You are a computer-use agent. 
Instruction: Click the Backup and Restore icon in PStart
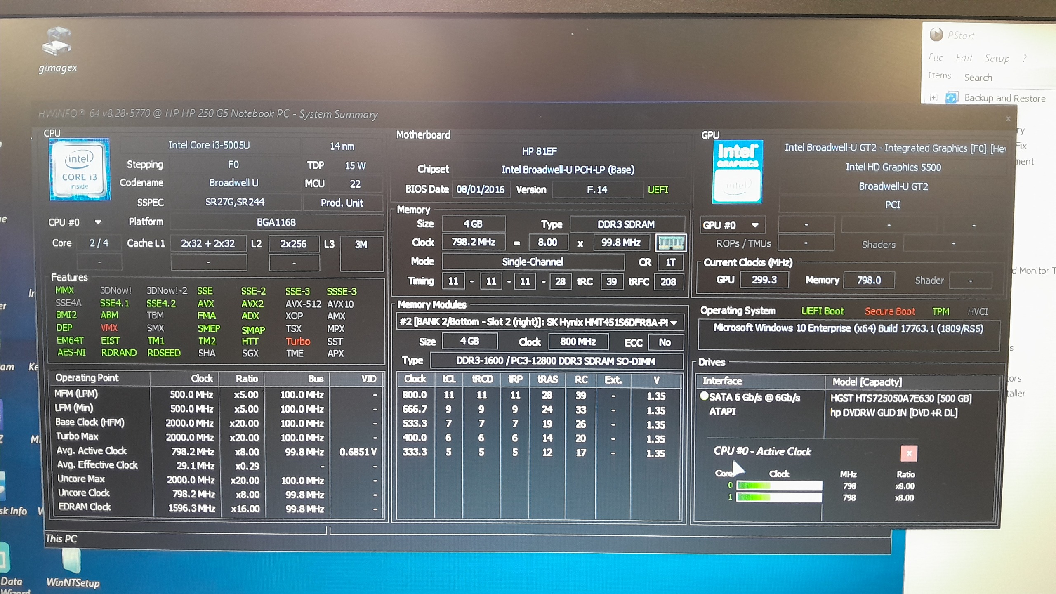(x=952, y=98)
